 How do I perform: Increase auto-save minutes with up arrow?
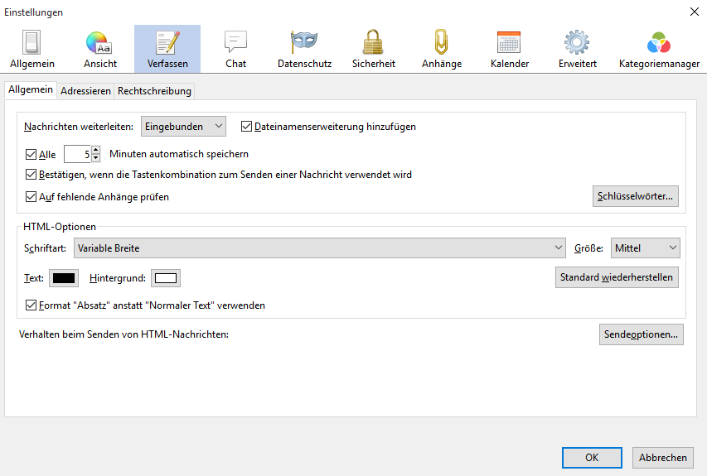point(95,150)
